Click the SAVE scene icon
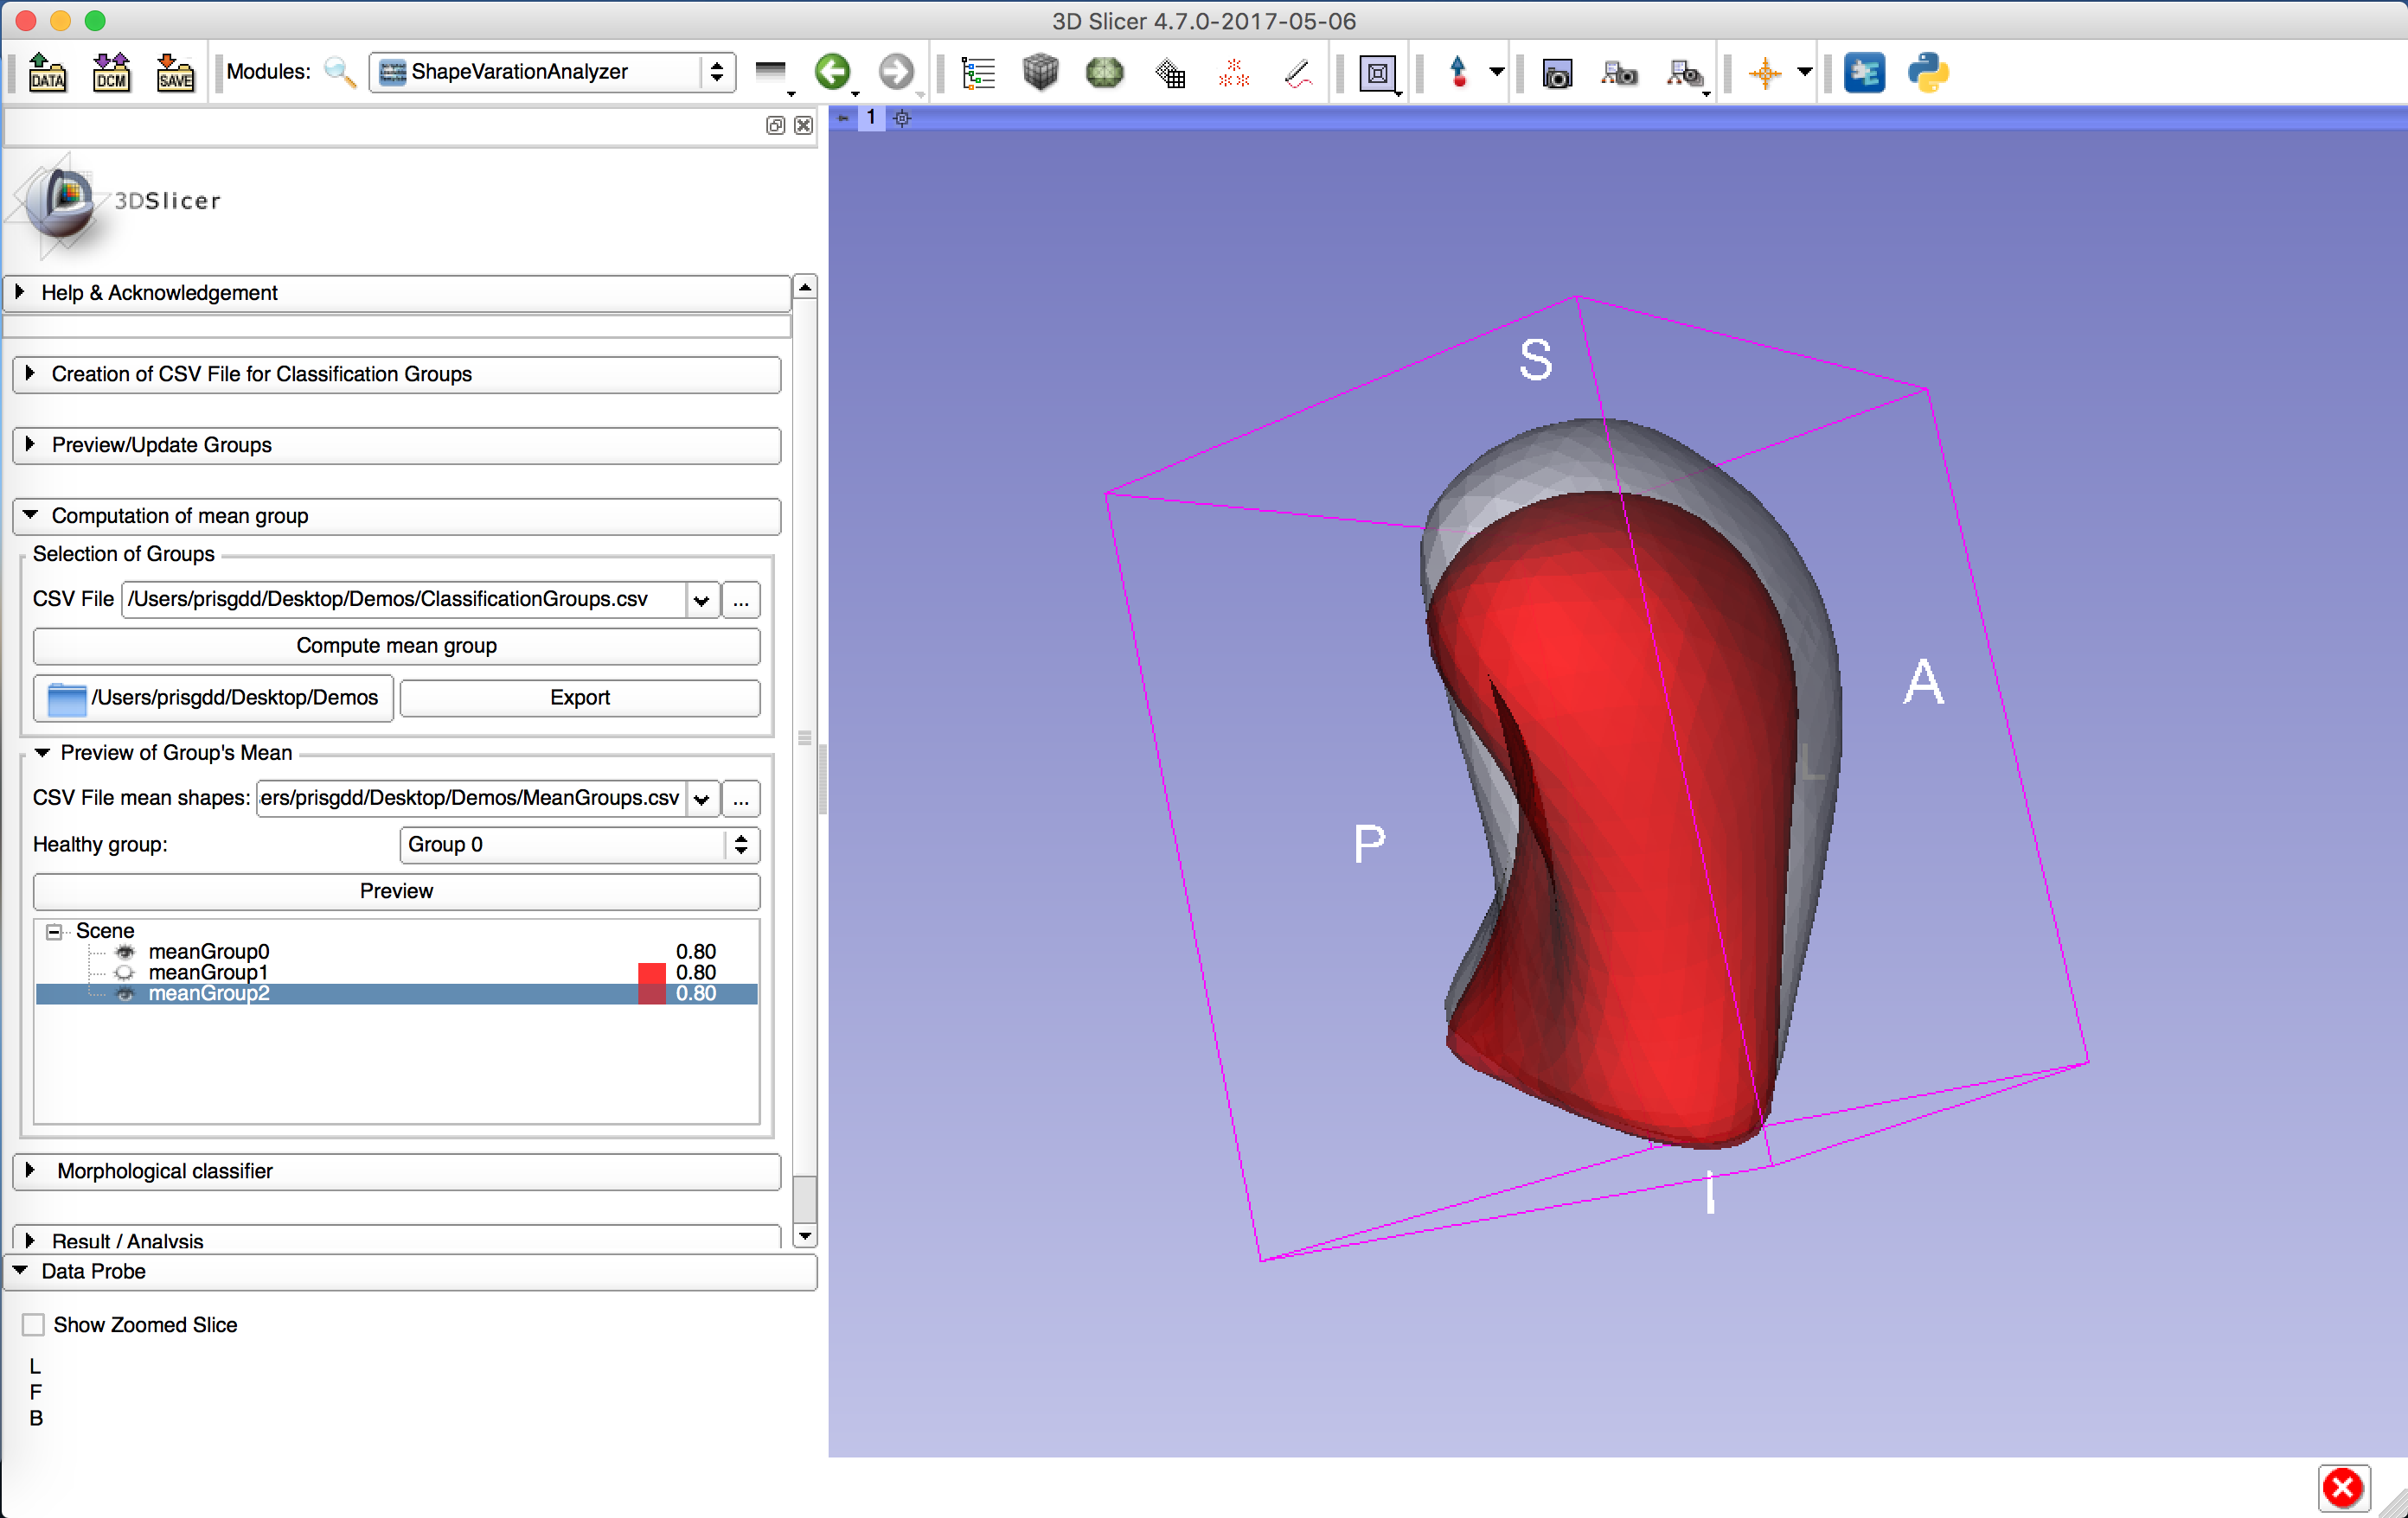This screenshot has height=1518, width=2408. tap(175, 72)
